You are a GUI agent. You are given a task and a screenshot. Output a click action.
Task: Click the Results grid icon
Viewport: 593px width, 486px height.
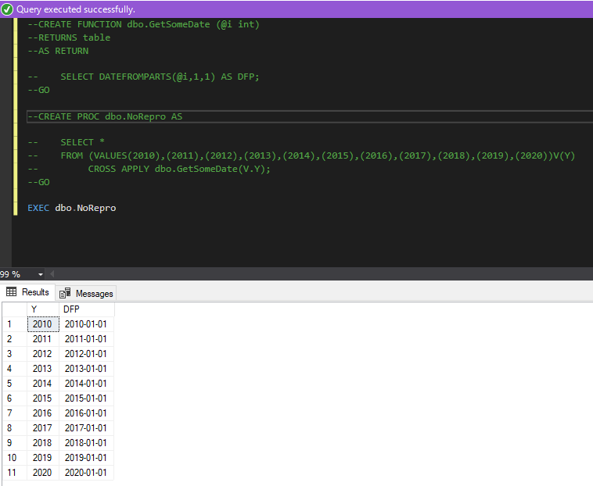(x=12, y=292)
